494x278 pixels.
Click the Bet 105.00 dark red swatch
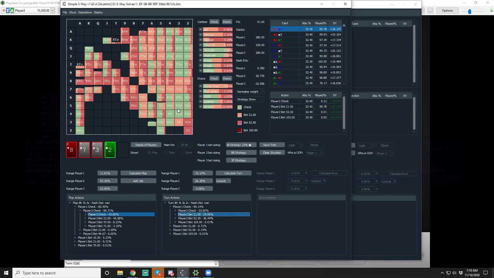(240, 130)
